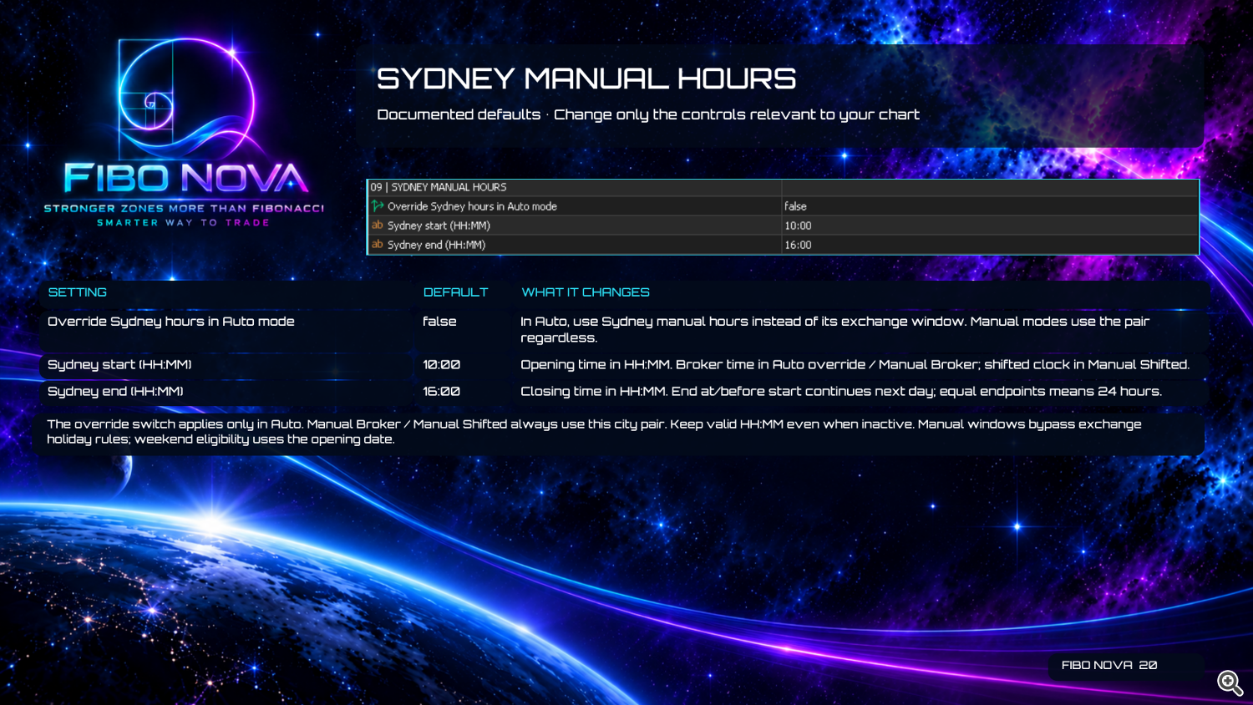Screen dimensions: 1253x705
Task: Select 'Sydney end (HH:MM)' in the inputs panel
Action: 436,245
